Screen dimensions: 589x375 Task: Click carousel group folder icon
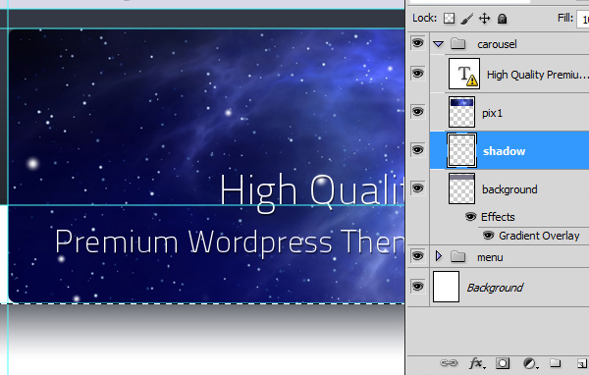click(x=457, y=44)
